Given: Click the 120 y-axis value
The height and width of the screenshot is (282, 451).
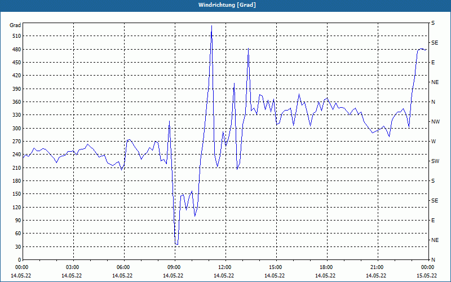Looking at the screenshot, I should (17, 207).
